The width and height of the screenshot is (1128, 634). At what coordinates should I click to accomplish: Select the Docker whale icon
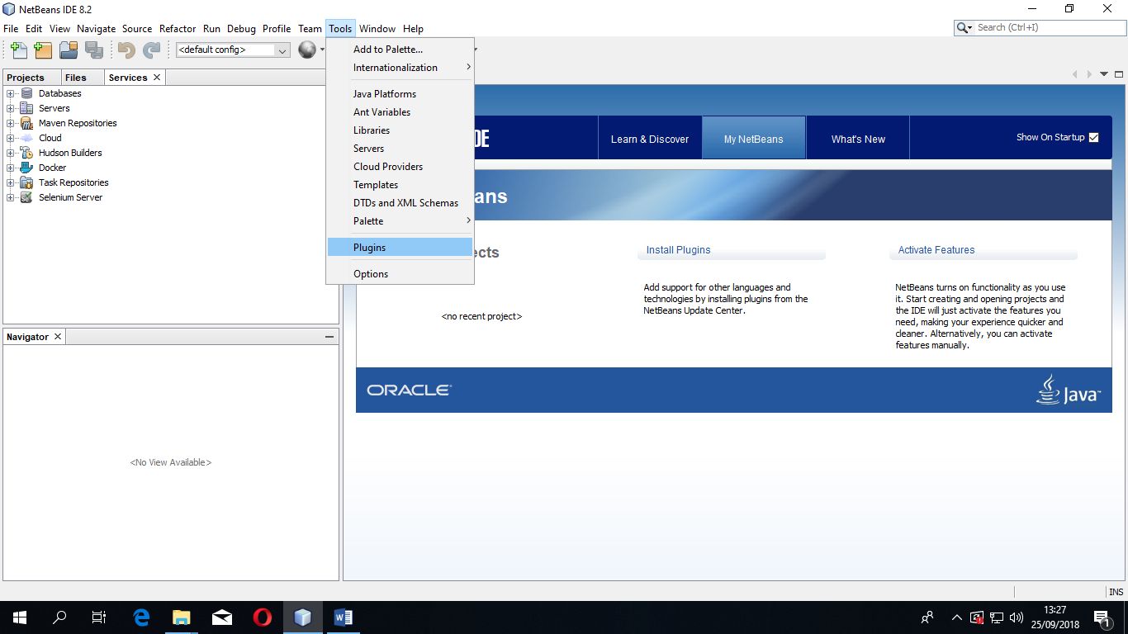[x=26, y=168]
